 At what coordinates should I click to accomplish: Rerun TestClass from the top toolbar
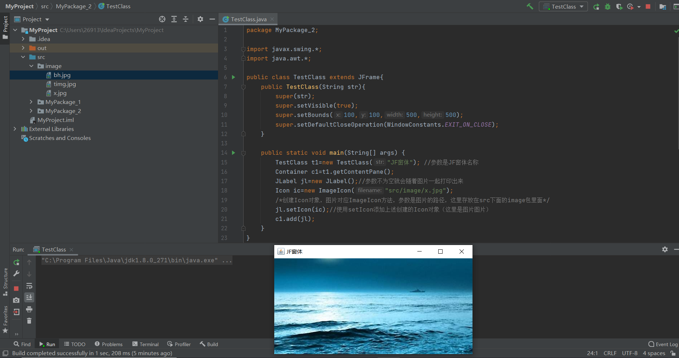596,6
